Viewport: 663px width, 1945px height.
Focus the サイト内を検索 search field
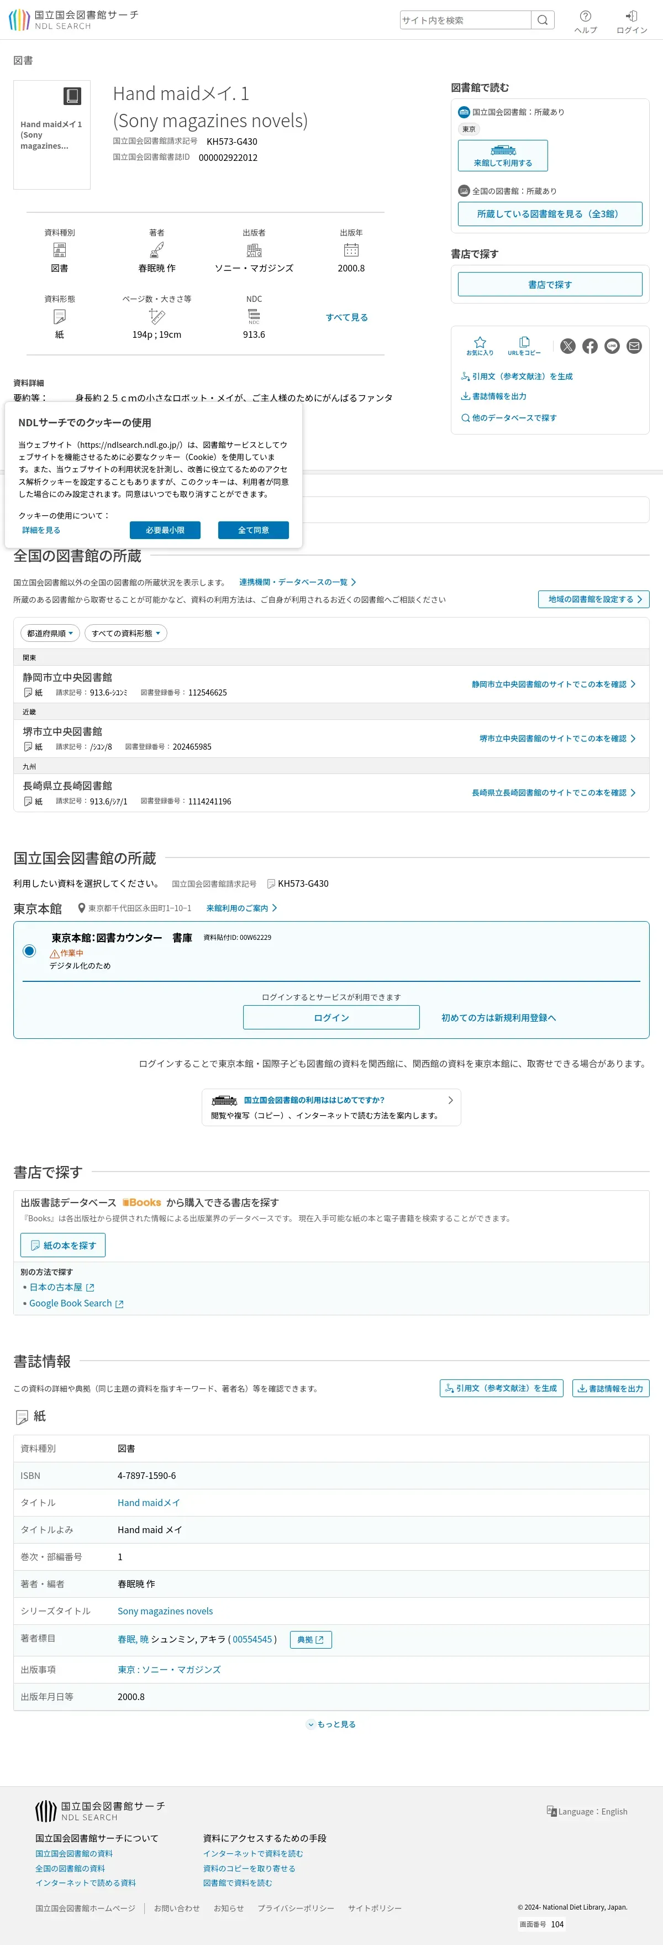click(465, 20)
